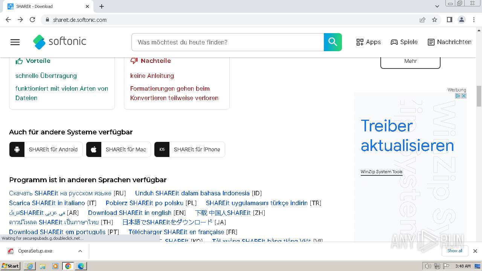Open Internet Explorer from taskbar

(30, 266)
